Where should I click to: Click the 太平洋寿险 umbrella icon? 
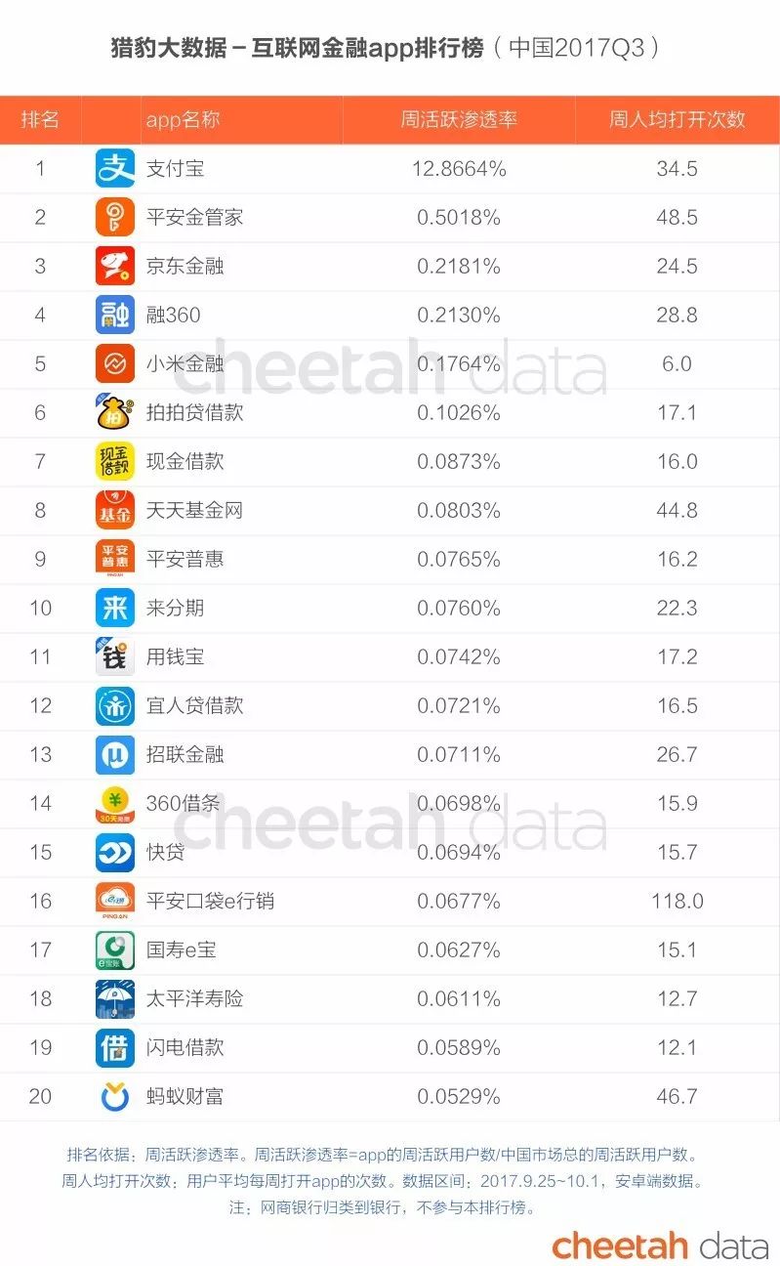point(115,998)
